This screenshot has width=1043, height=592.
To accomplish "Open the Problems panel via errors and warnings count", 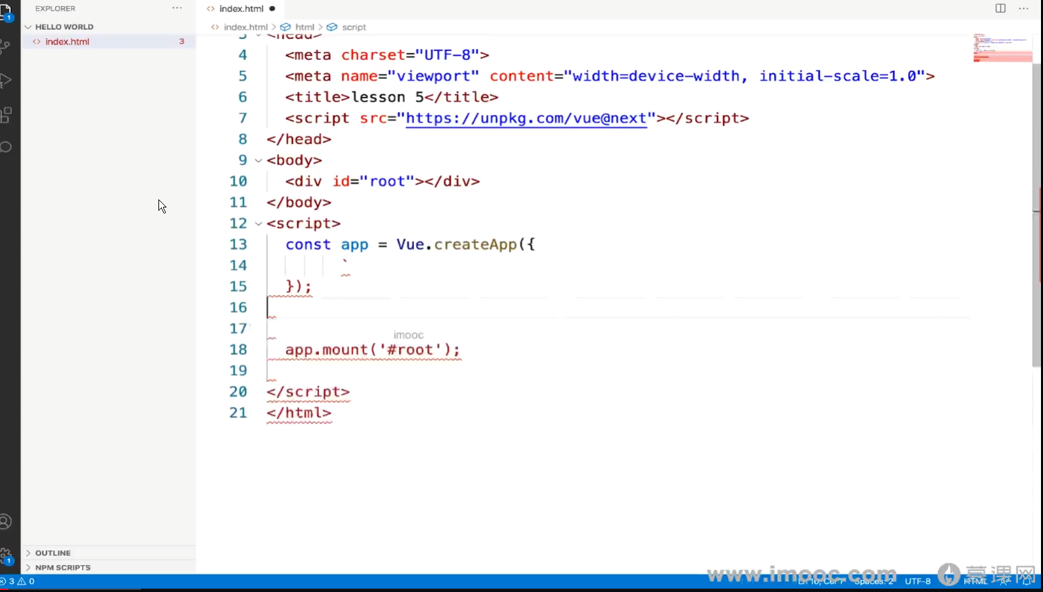I will pyautogui.click(x=18, y=581).
